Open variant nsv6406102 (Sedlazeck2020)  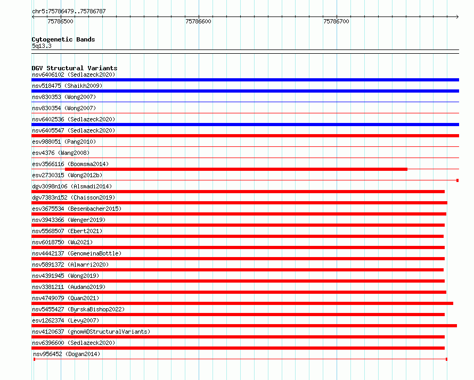pyautogui.click(x=73, y=75)
